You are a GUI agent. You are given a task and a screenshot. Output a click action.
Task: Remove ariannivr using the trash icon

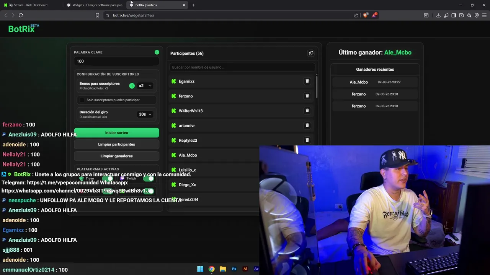click(x=307, y=125)
